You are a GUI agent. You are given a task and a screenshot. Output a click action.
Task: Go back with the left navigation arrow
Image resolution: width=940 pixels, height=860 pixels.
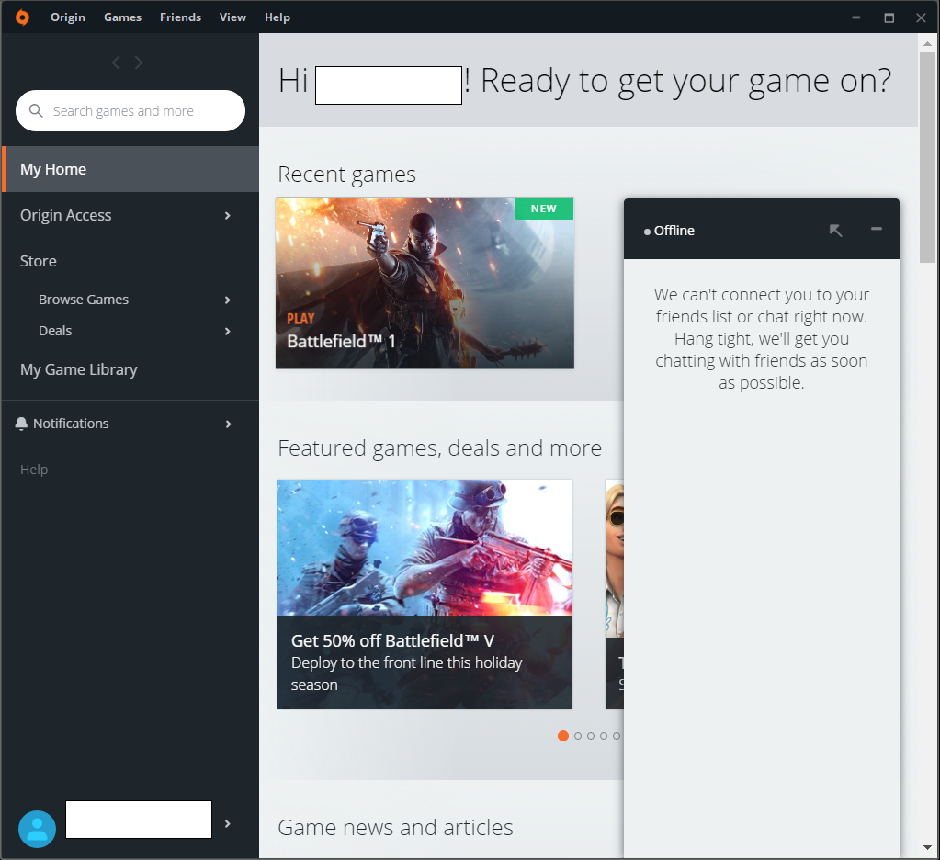[x=117, y=62]
